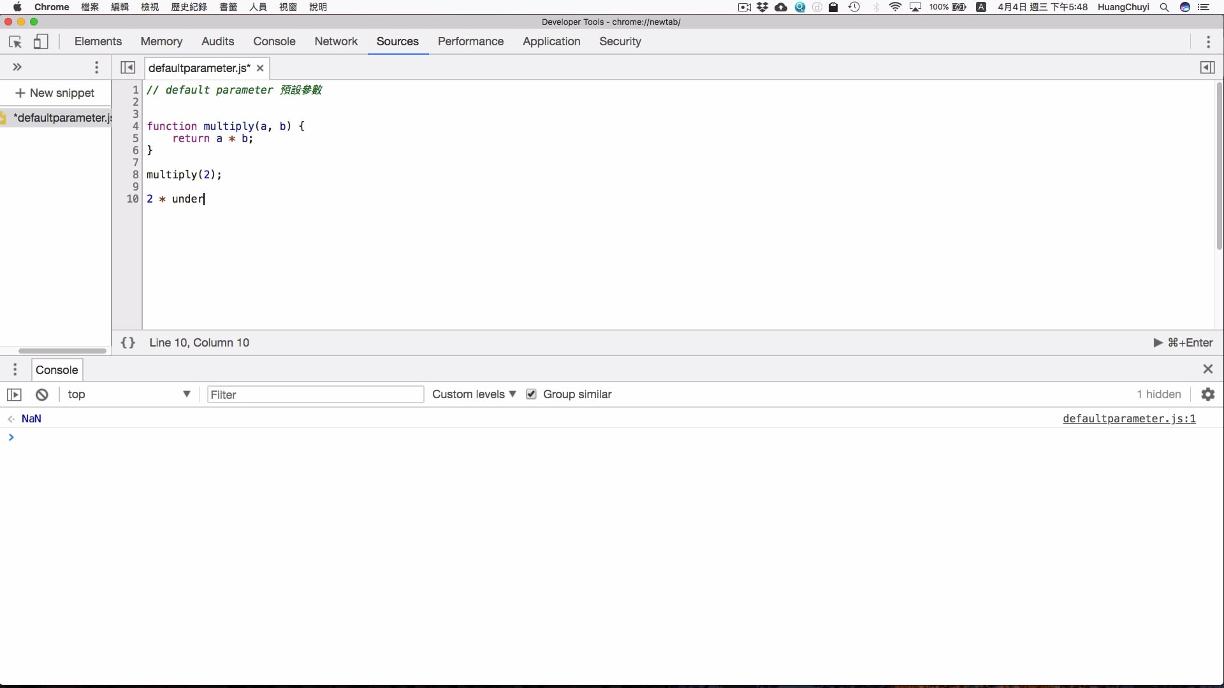
Task: Toggle the device toolbar icon
Action: (40, 41)
